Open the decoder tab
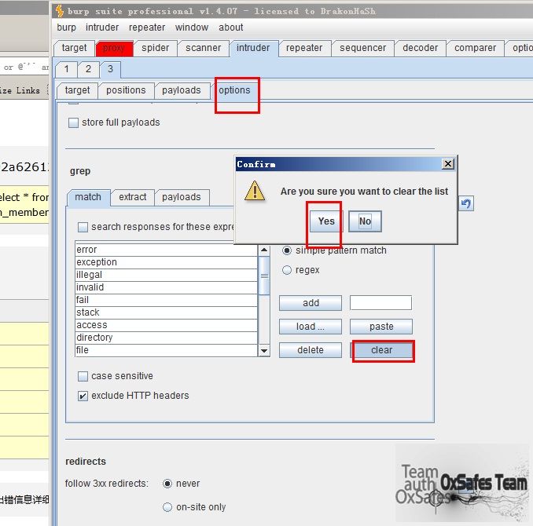533x526 pixels. point(420,48)
